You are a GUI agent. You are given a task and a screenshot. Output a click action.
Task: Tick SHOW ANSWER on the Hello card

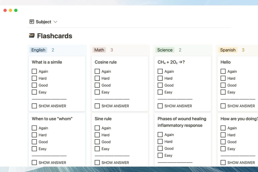tap(223, 106)
